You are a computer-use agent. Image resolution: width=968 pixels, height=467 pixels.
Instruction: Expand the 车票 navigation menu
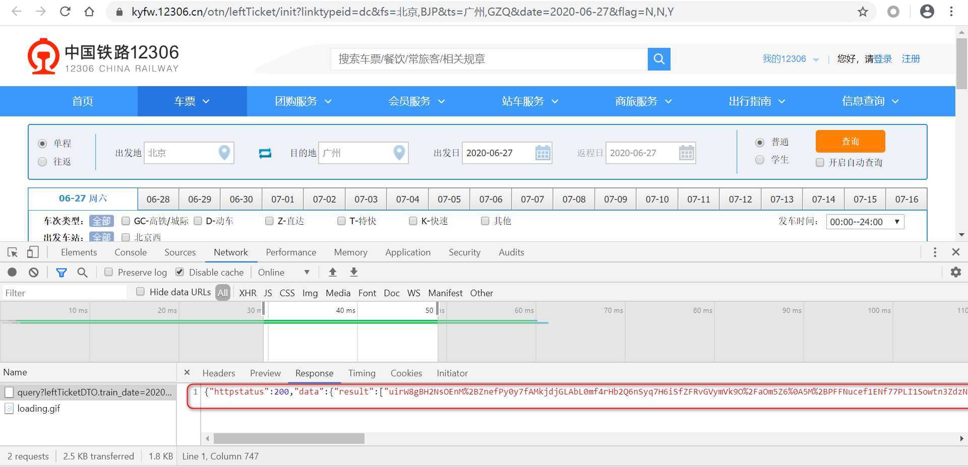tap(192, 101)
